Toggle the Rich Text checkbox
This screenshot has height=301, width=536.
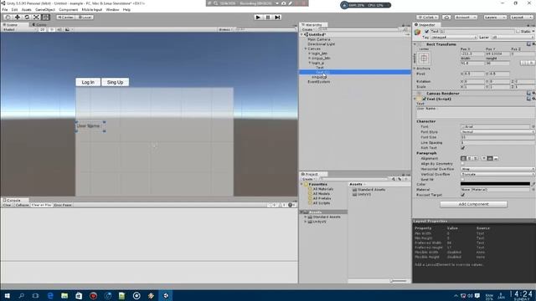click(x=463, y=148)
